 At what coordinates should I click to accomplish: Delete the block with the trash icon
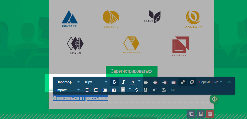click(x=210, y=114)
